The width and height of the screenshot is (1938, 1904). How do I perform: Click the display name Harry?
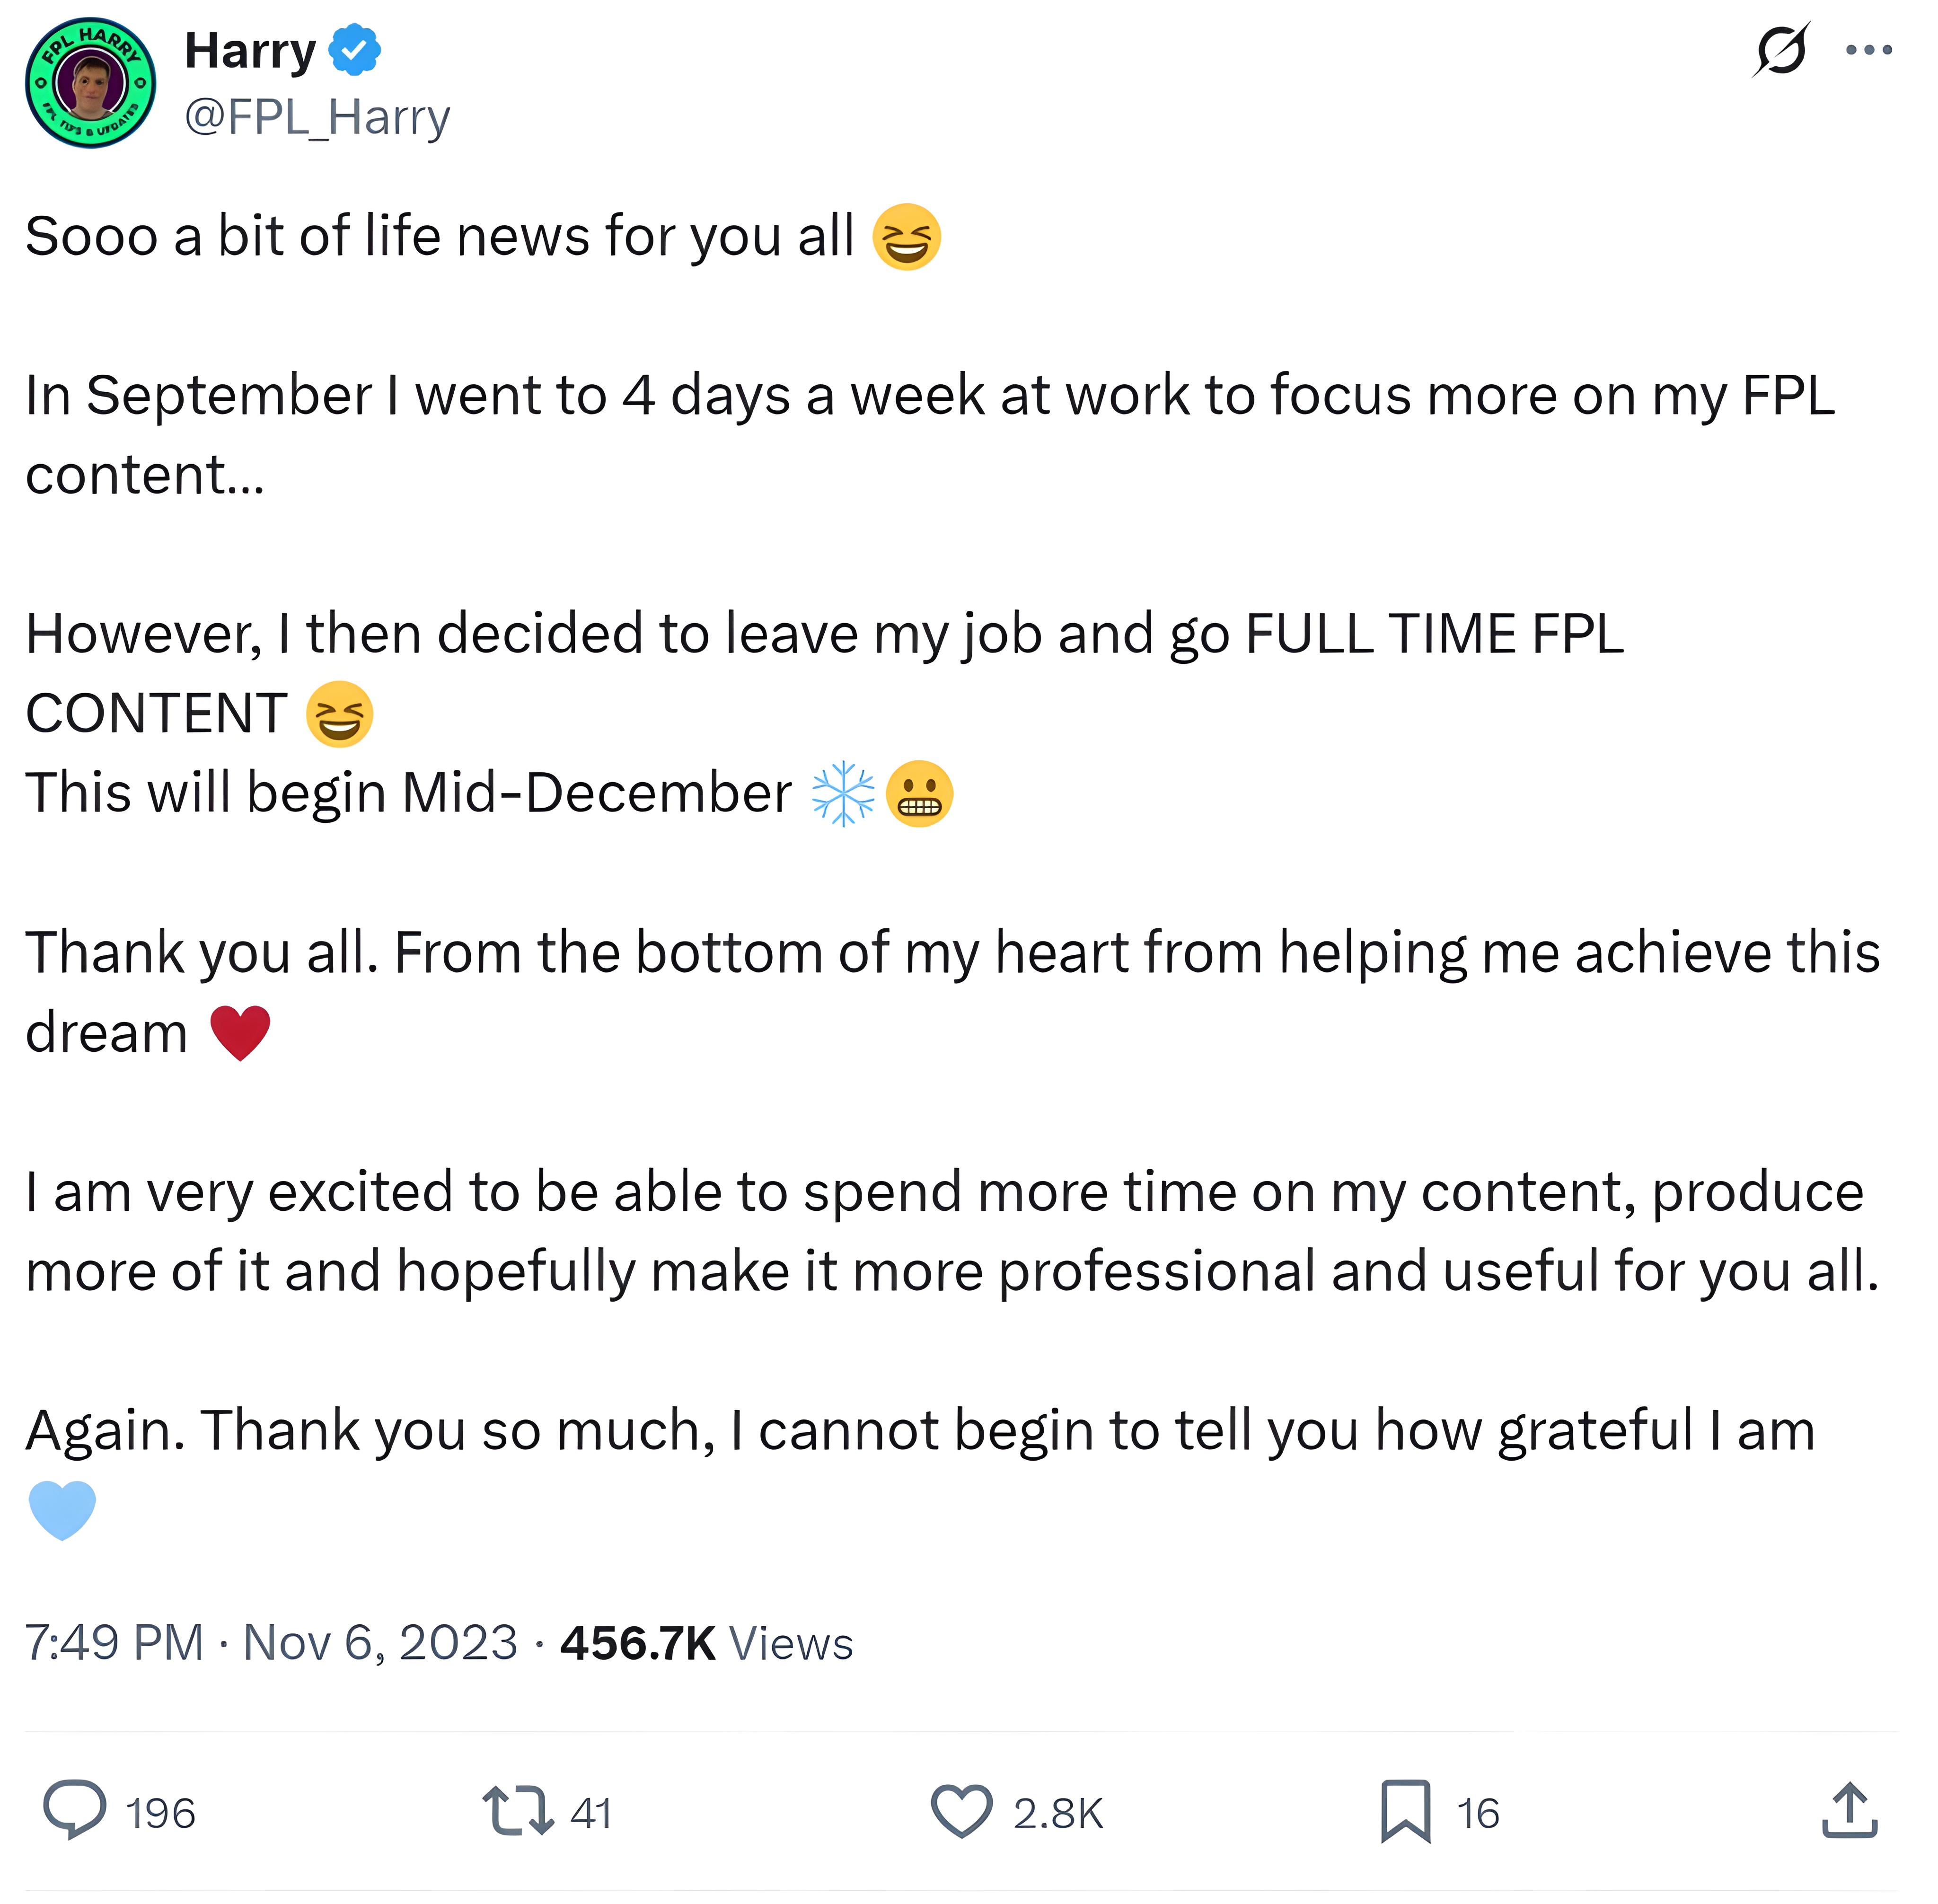[250, 50]
